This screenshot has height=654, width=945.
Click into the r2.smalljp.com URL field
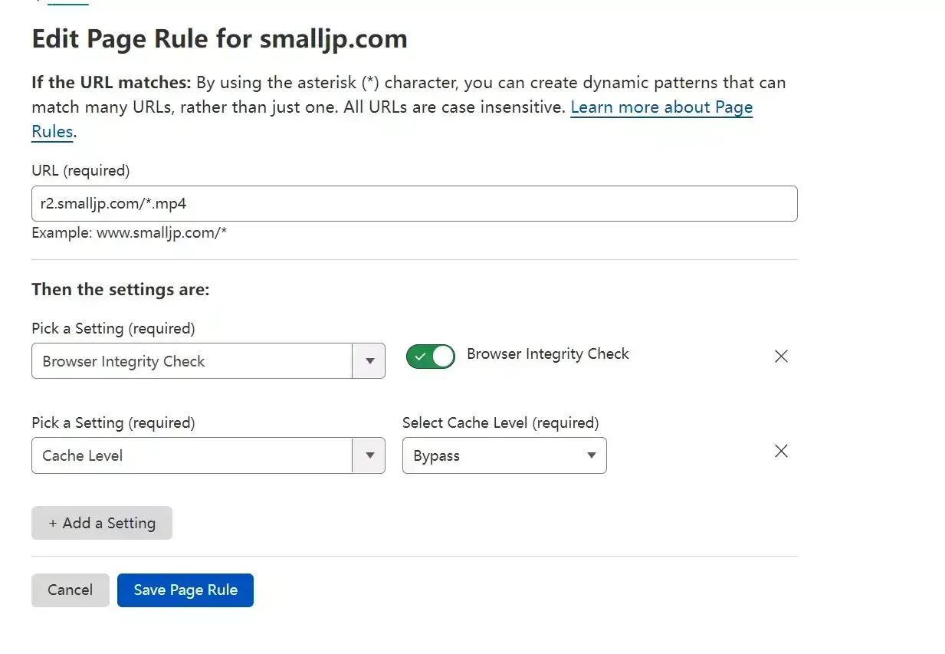point(415,204)
